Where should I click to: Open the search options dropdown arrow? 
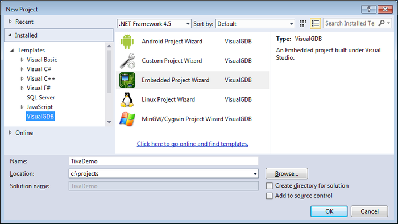(388, 23)
